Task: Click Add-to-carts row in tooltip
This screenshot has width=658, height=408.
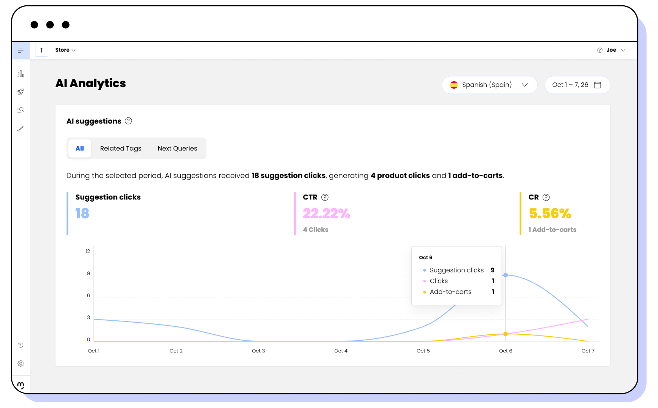Action: (459, 292)
